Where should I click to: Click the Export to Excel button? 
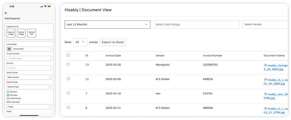[113, 42]
